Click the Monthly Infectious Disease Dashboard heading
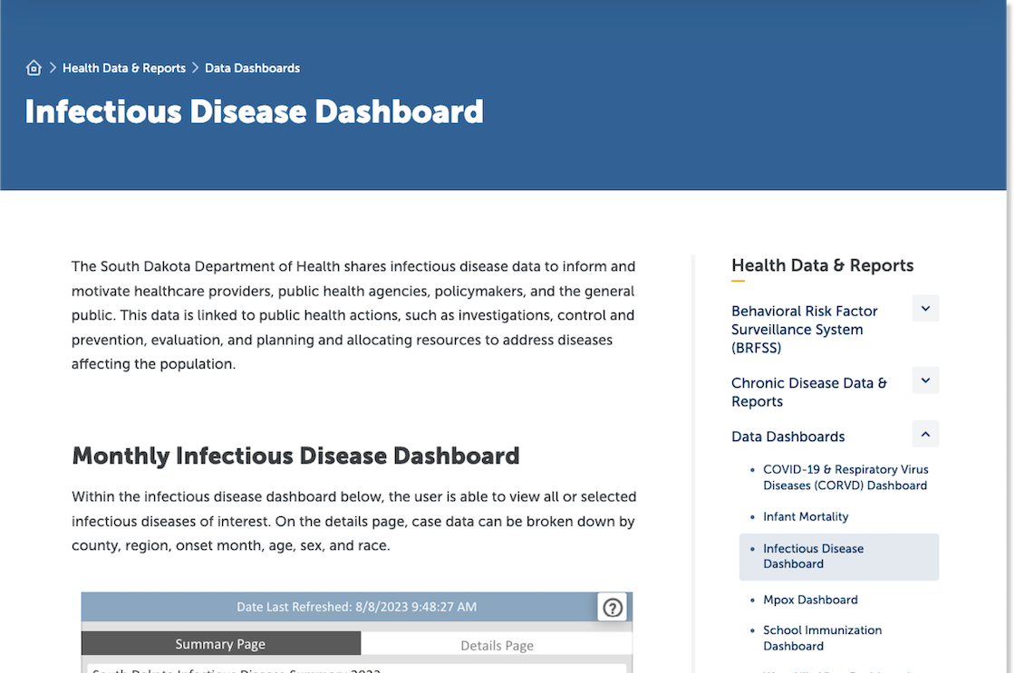 tap(295, 457)
